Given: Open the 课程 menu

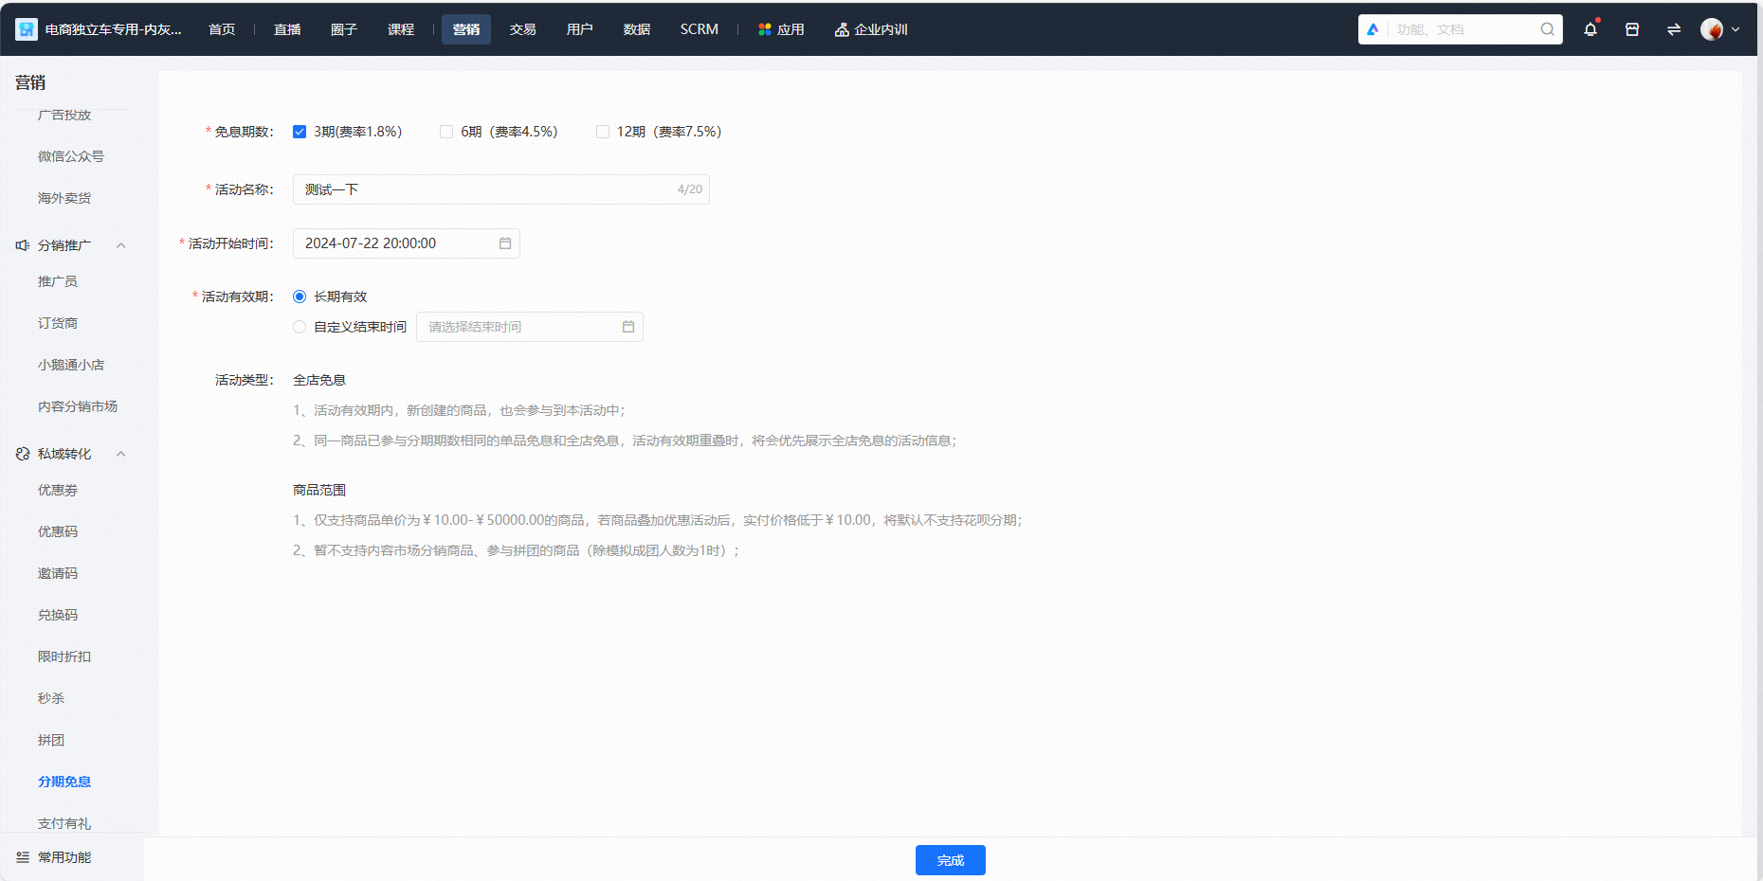Looking at the screenshot, I should 401,29.
